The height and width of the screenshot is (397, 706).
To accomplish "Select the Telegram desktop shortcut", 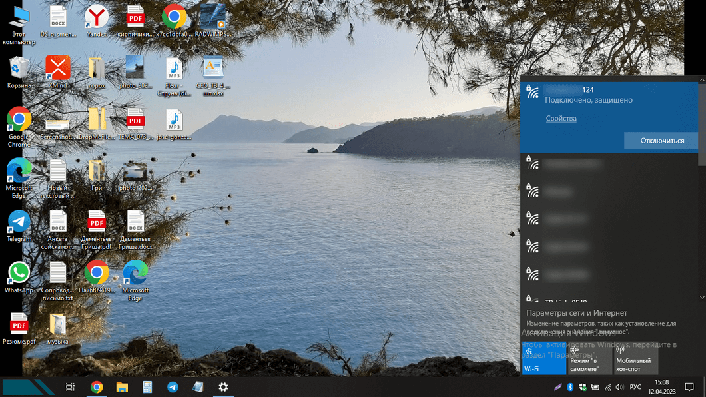I will pyautogui.click(x=19, y=226).
